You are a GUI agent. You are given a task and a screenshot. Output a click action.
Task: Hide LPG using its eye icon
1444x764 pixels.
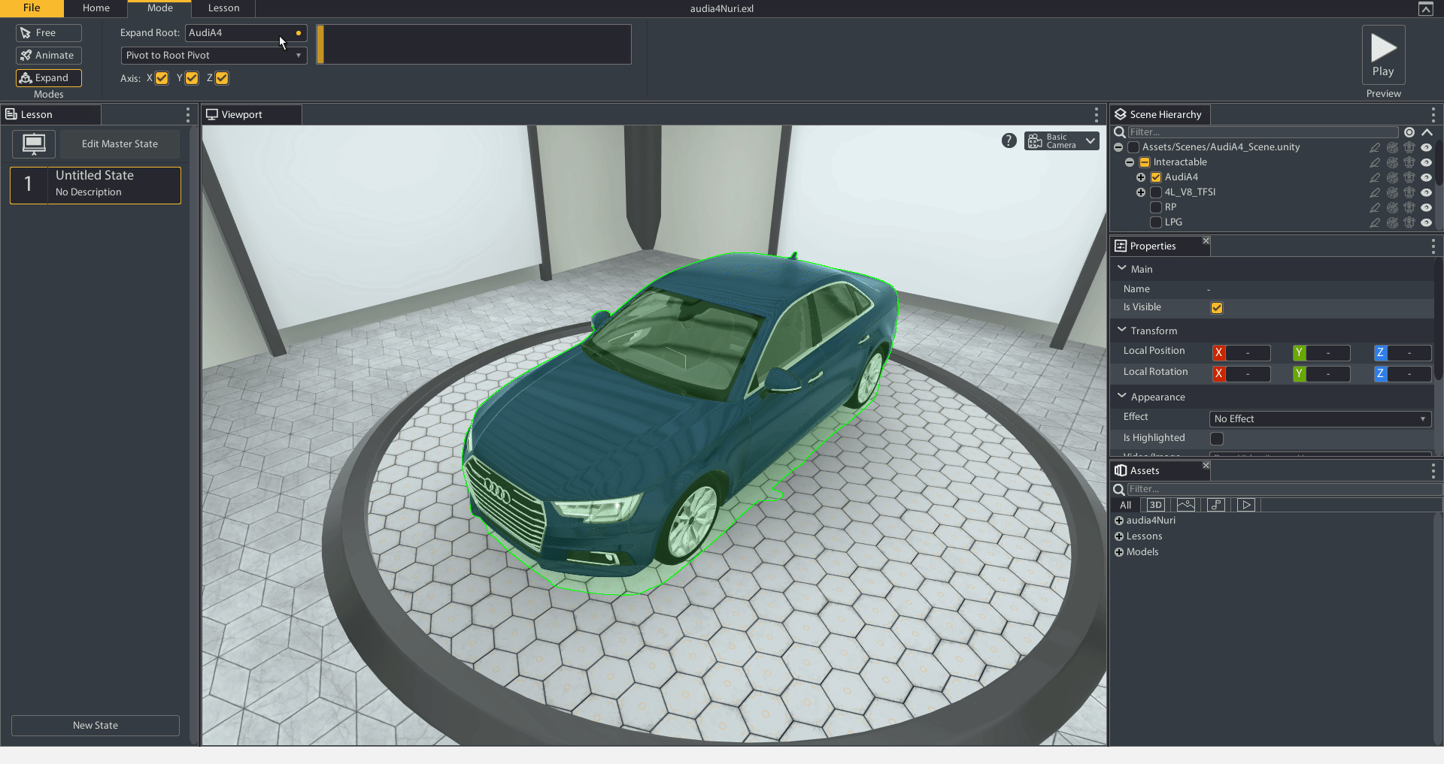click(1426, 222)
